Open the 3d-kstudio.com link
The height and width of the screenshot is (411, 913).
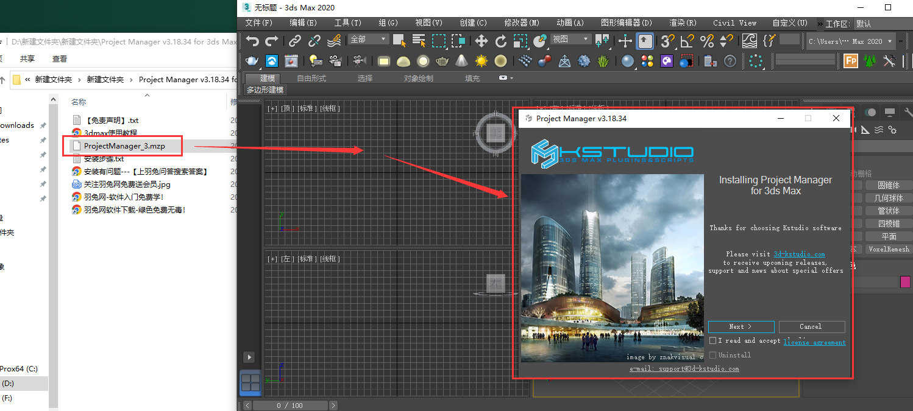coord(799,255)
